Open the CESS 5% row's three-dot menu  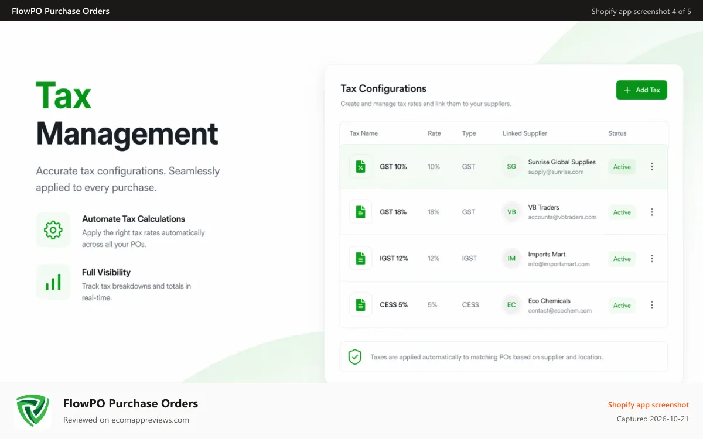[x=652, y=305]
